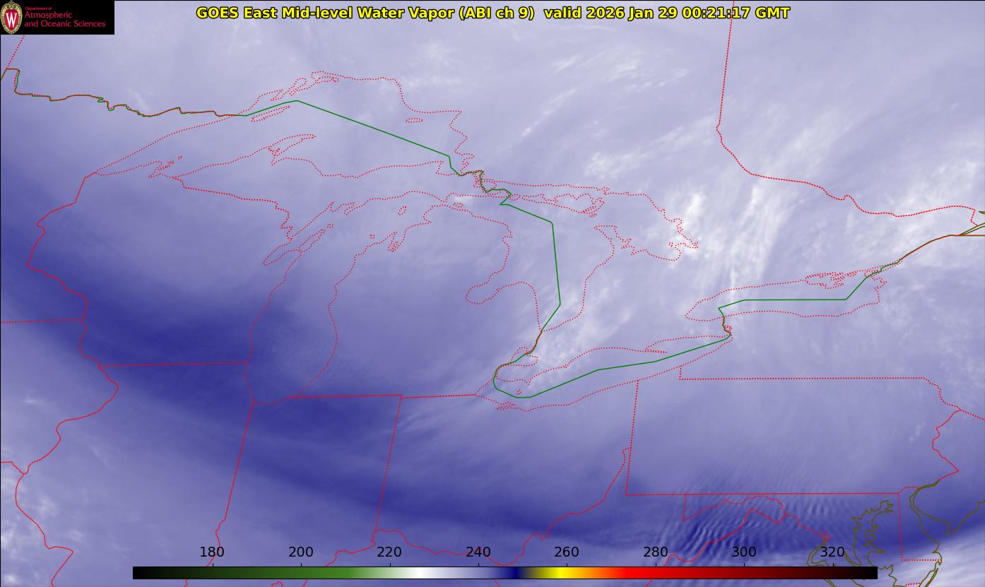Click the UW crest logo icon
The height and width of the screenshot is (587, 985).
pyautogui.click(x=12, y=18)
